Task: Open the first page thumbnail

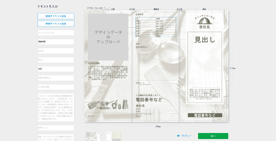Action: coord(93,136)
